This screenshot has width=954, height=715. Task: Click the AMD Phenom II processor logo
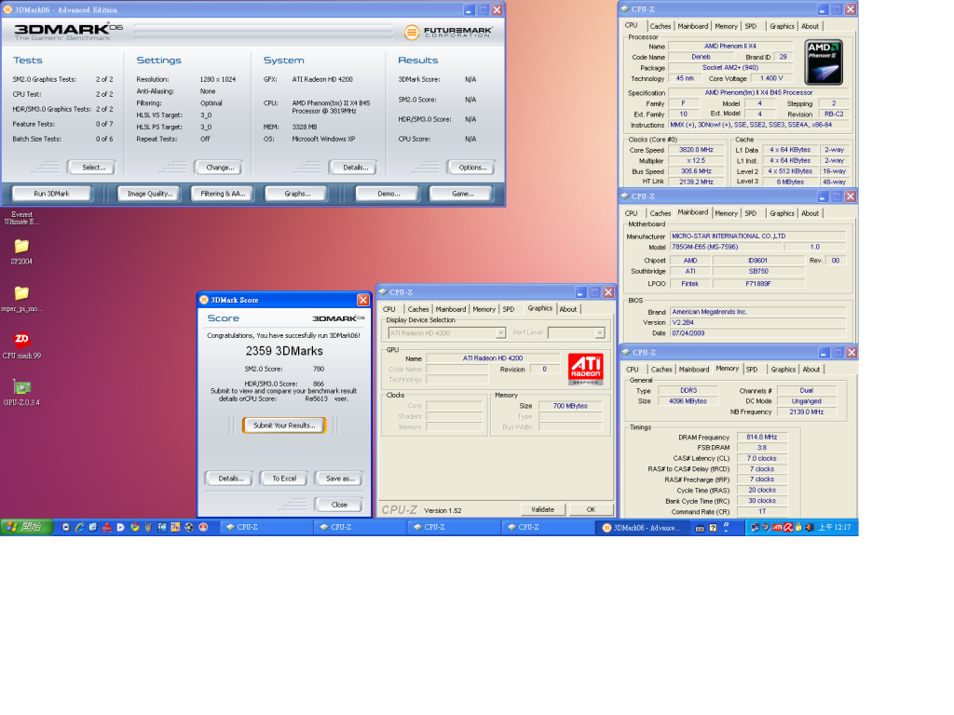824,62
